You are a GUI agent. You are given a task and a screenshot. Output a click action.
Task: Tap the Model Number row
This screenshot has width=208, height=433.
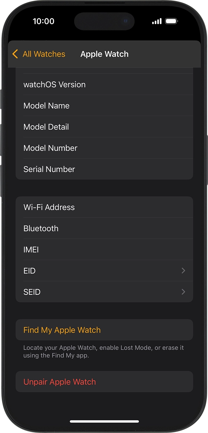tap(104, 148)
